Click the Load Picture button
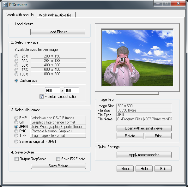This screenshot has height=187, width=188. point(58,32)
